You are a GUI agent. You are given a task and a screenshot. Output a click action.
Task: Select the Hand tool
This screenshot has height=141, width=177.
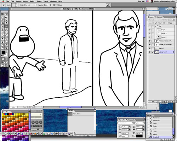(3, 48)
